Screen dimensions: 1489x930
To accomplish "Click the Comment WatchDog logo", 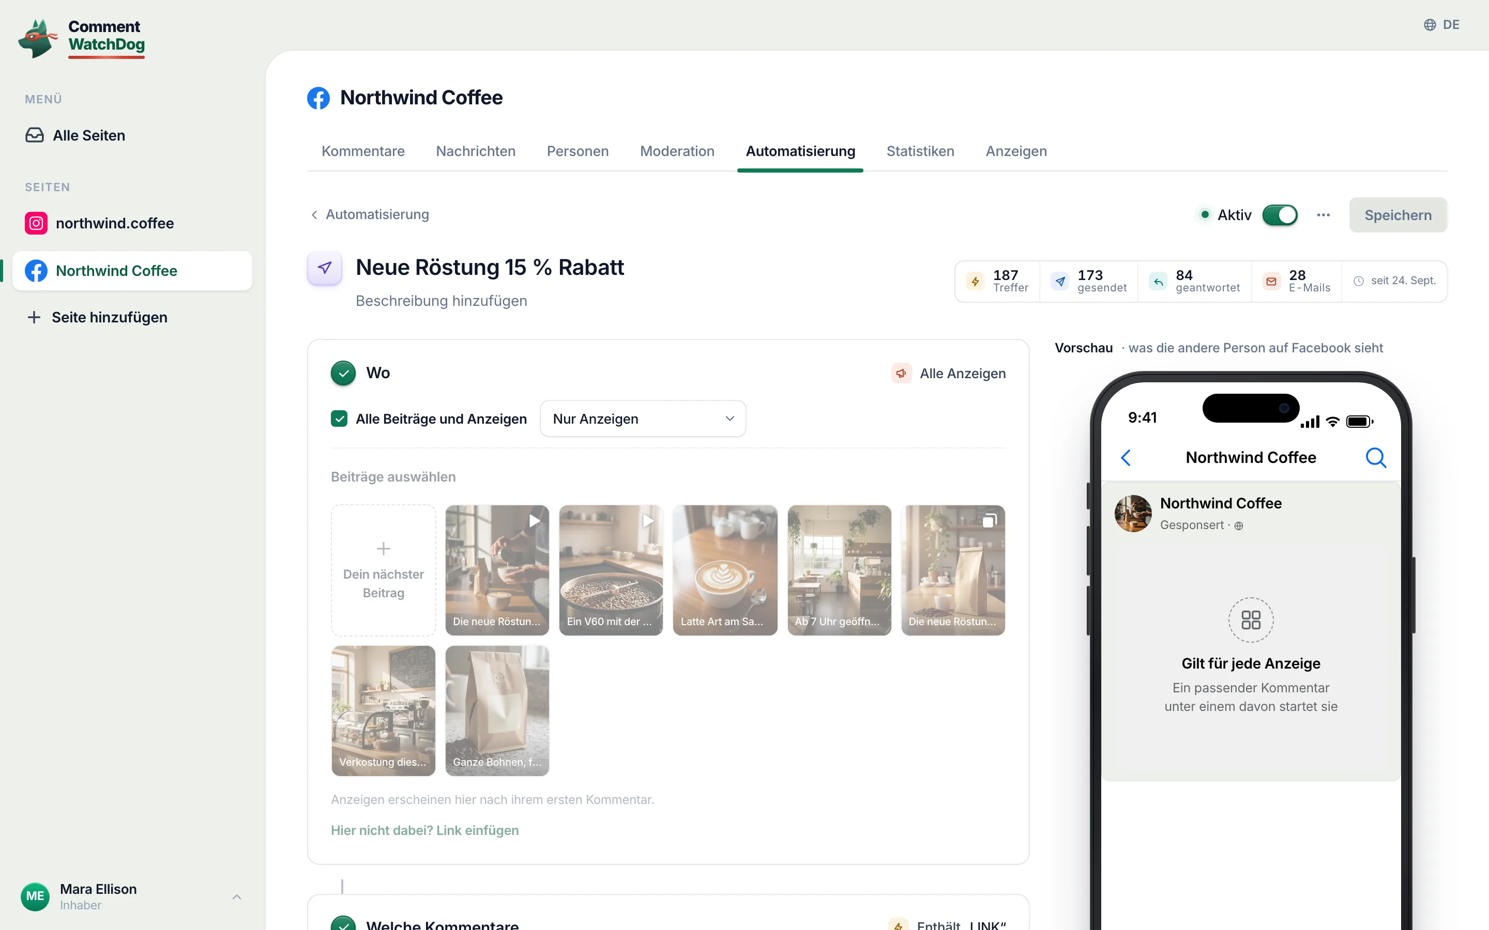I will click(x=82, y=38).
